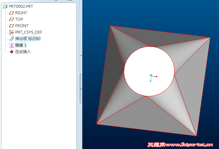Click the FRONT datum plane icon
The height and width of the screenshot is (149, 219).
click(x=11, y=26)
